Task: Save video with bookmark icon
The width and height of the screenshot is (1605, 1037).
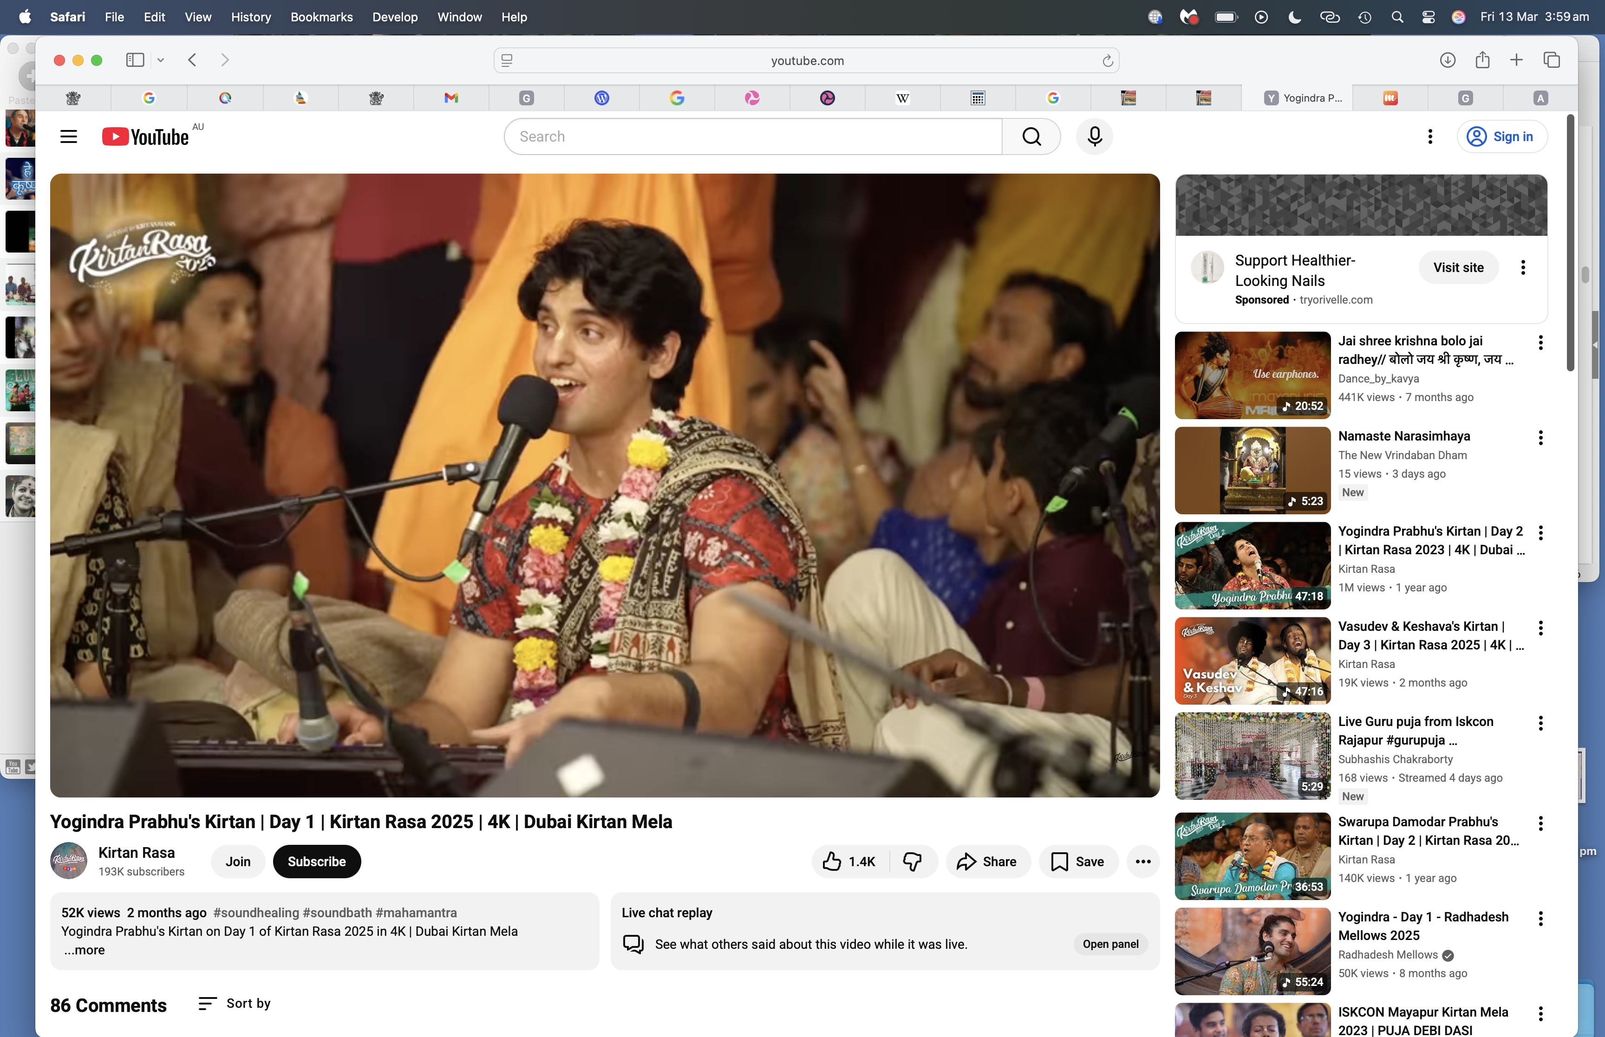Action: (x=1077, y=861)
